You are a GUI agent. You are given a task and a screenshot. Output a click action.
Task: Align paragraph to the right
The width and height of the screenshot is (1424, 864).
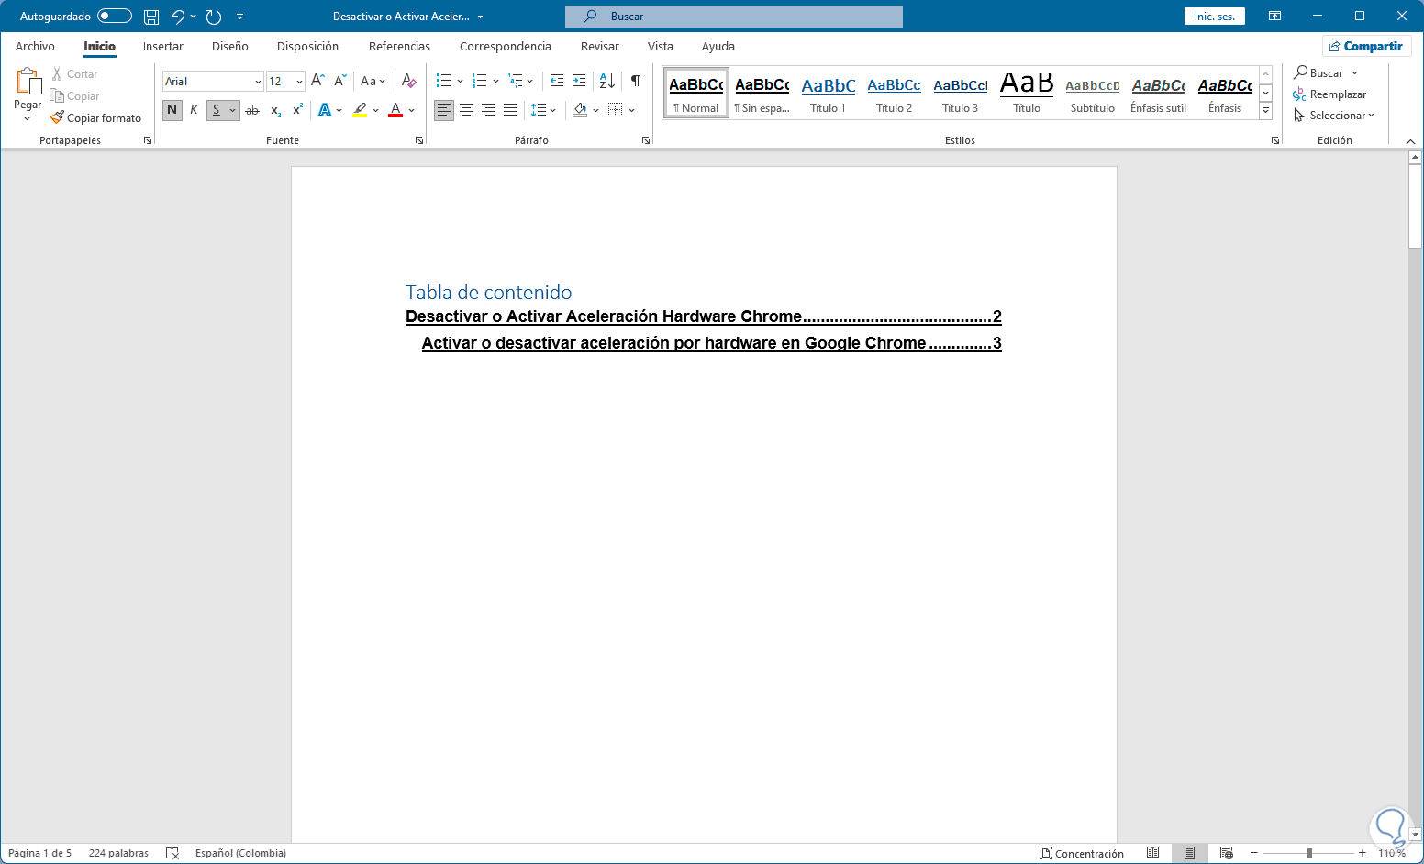click(488, 110)
